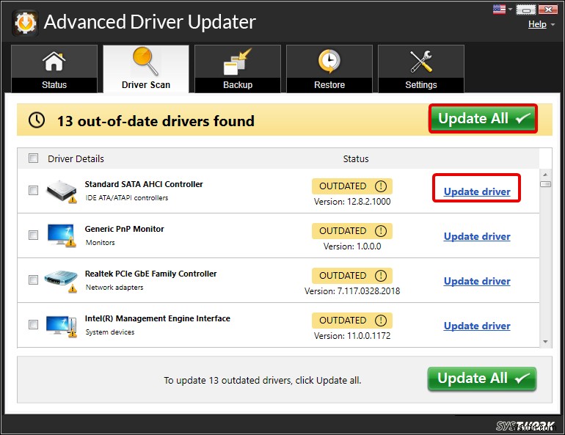The height and width of the screenshot is (435, 565).
Task: Check the Realtek PCIe GbE Family Controller checkbox
Action: click(x=33, y=279)
